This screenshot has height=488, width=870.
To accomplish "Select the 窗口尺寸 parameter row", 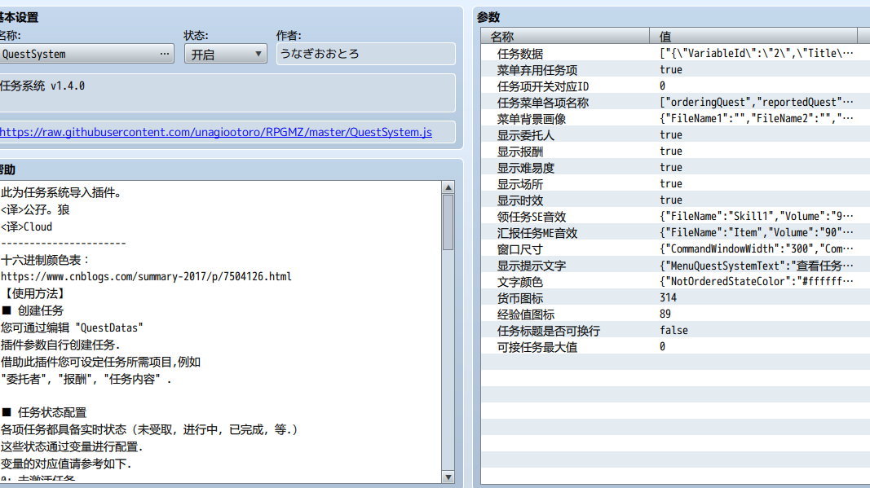I will coord(675,249).
